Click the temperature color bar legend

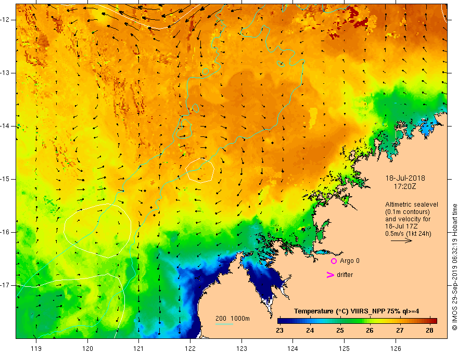pyautogui.click(x=357, y=321)
